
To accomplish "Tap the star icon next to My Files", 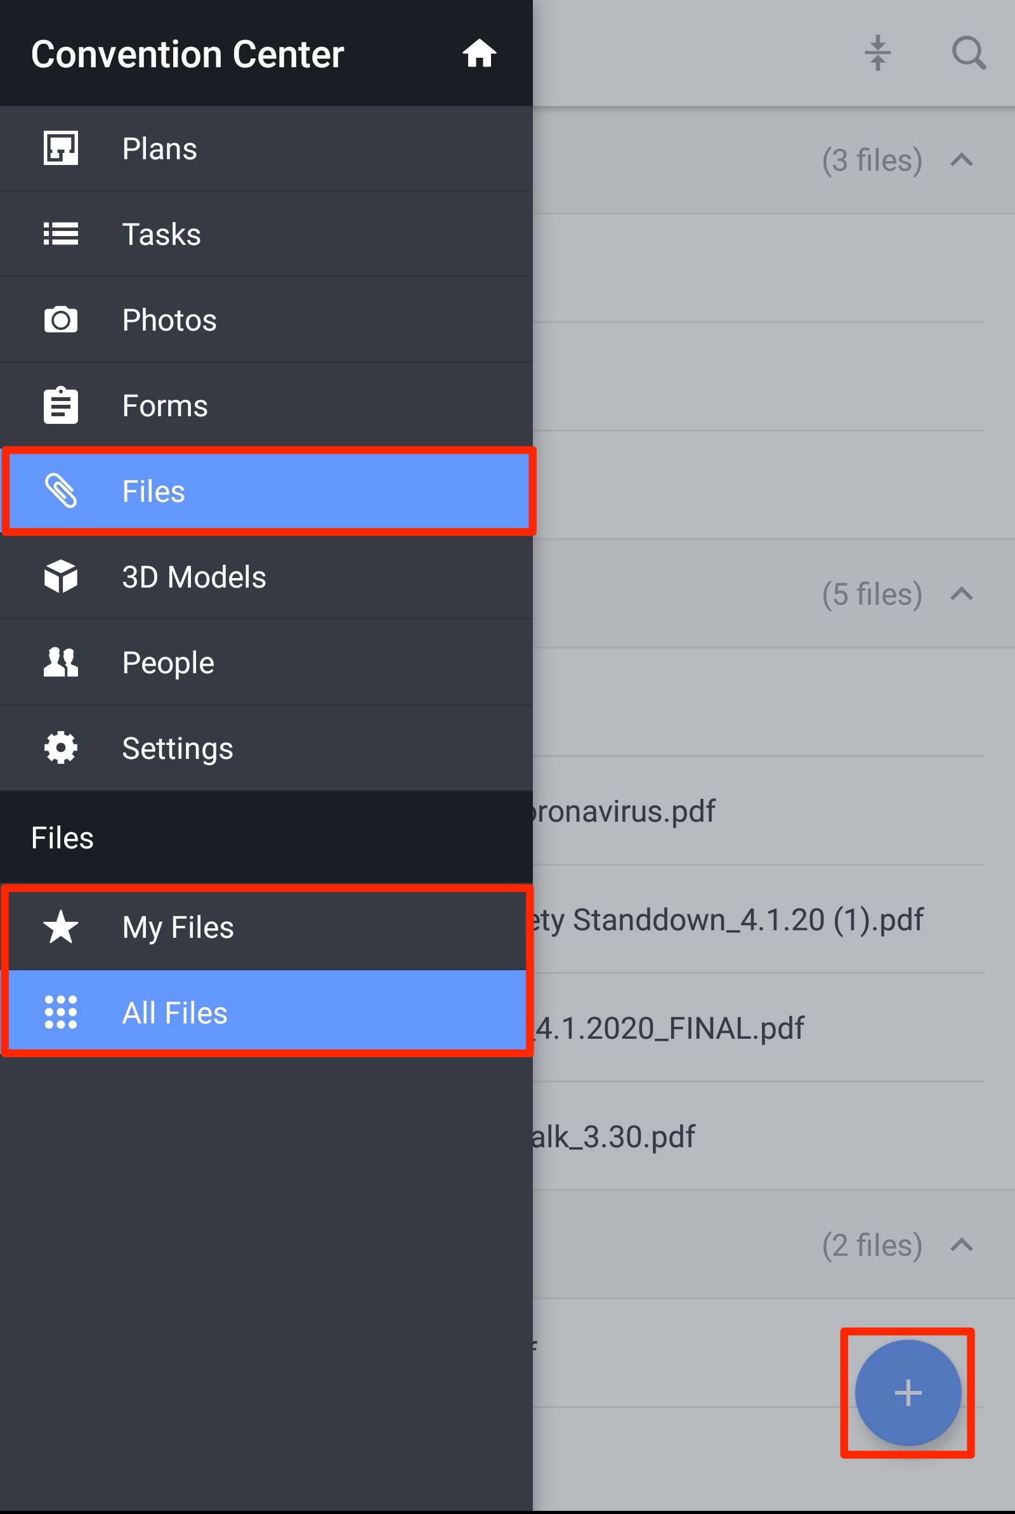I will (61, 927).
